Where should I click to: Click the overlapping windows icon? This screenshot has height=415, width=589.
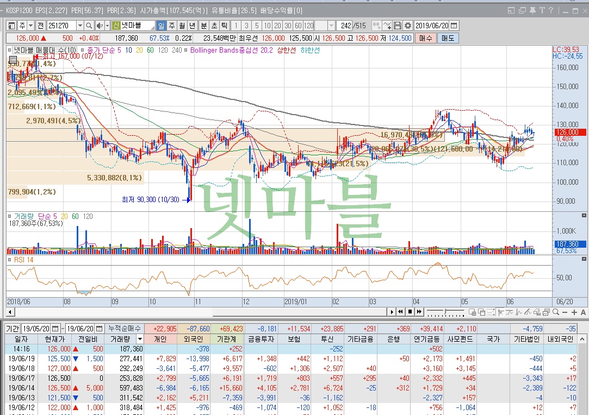[481, 312]
